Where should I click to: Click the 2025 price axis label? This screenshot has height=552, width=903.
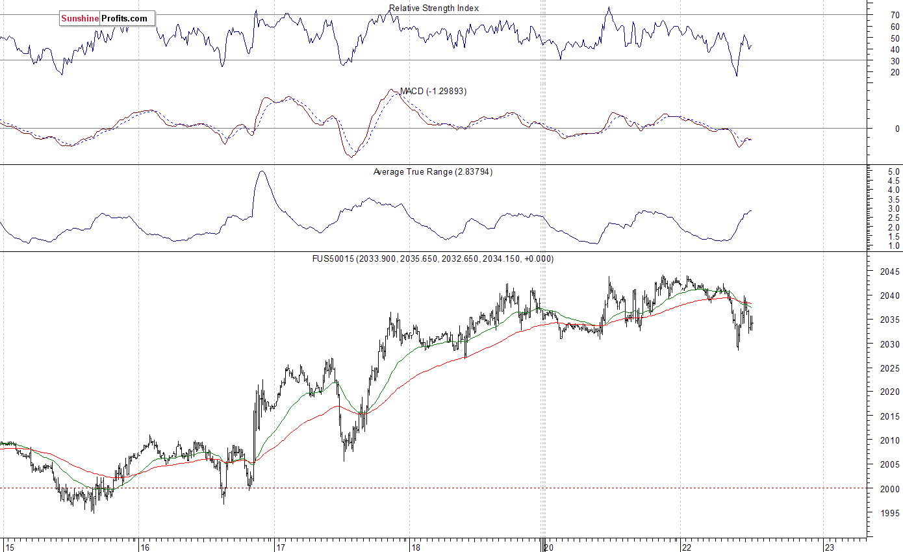(891, 368)
